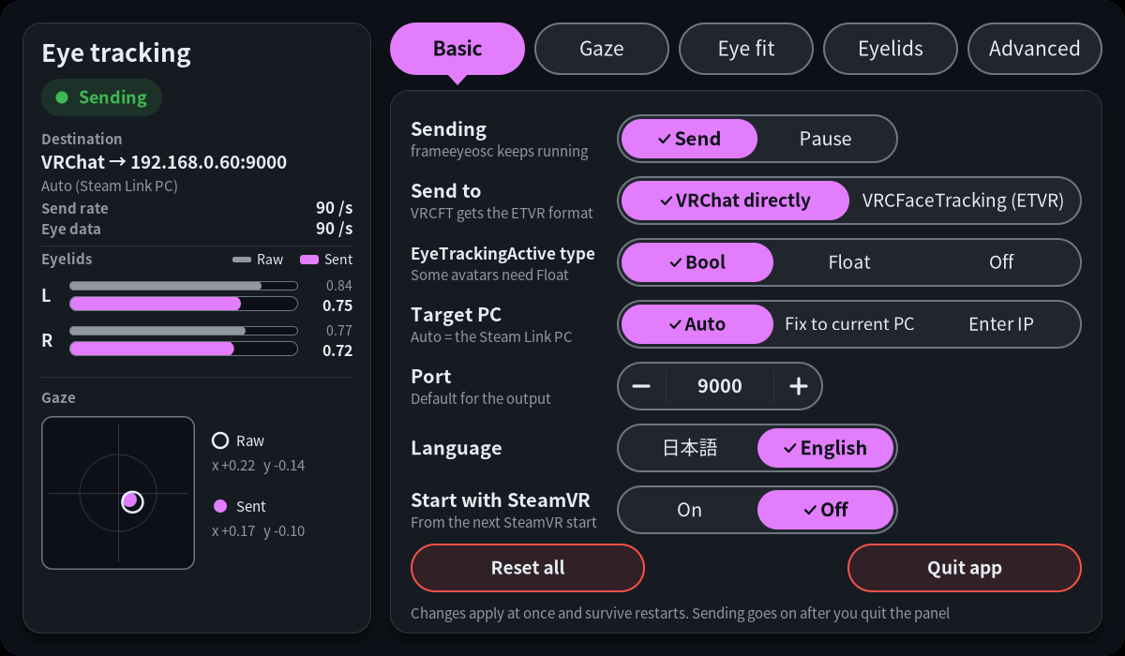Select Send in the Sending option
1125x656 pixels.
click(x=689, y=139)
